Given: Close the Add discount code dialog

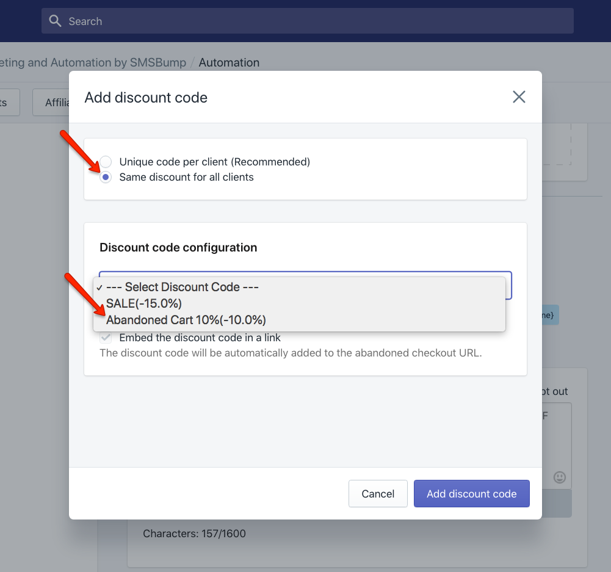Looking at the screenshot, I should [519, 96].
